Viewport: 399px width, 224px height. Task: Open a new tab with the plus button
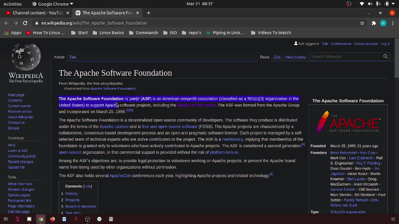[149, 13]
